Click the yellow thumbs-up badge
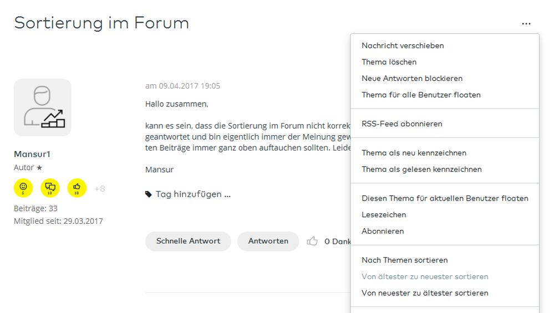The height and width of the screenshot is (313, 554). pos(77,188)
